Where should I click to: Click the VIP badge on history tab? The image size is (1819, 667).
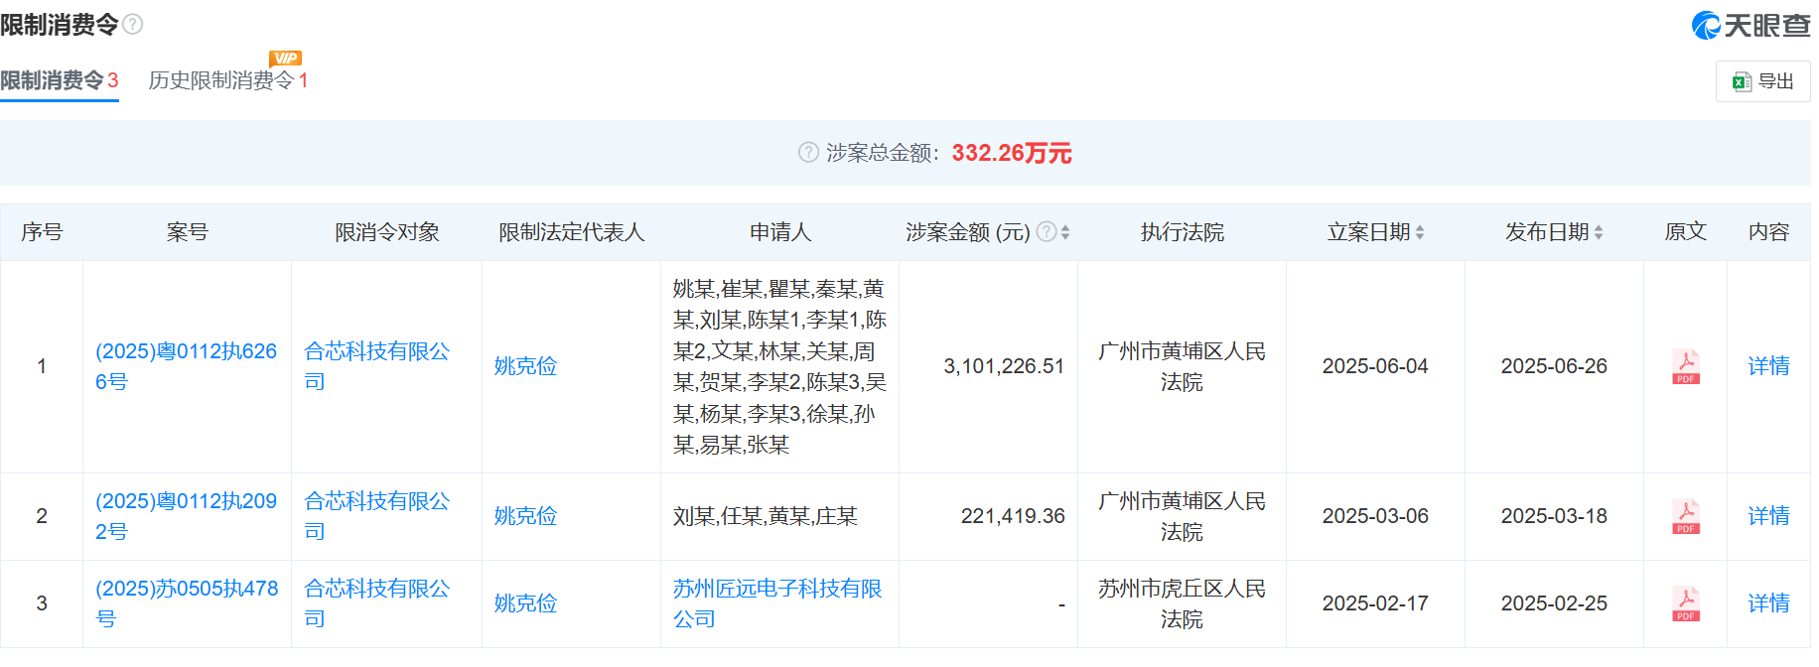pos(285,59)
